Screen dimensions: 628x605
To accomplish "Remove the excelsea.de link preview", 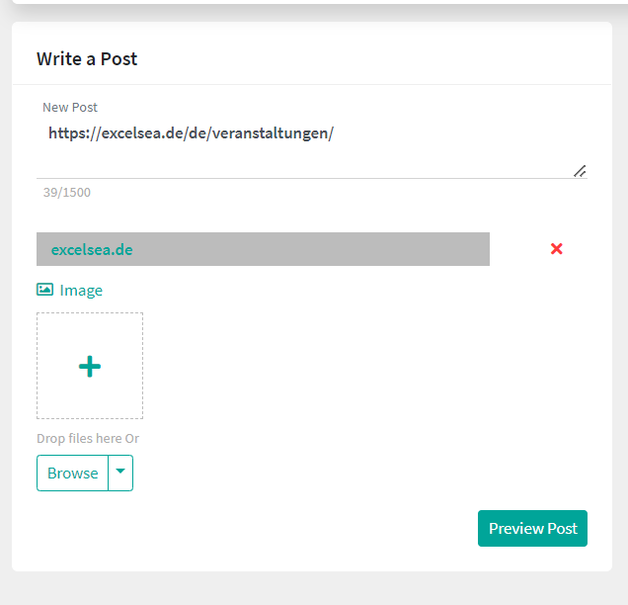I will (556, 249).
